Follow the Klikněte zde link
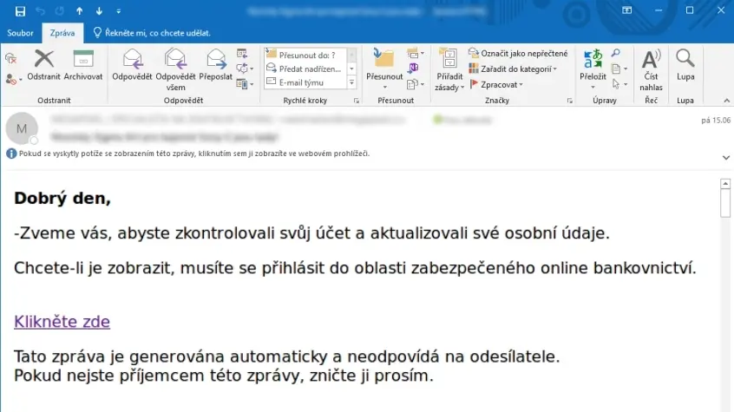 [62, 322]
